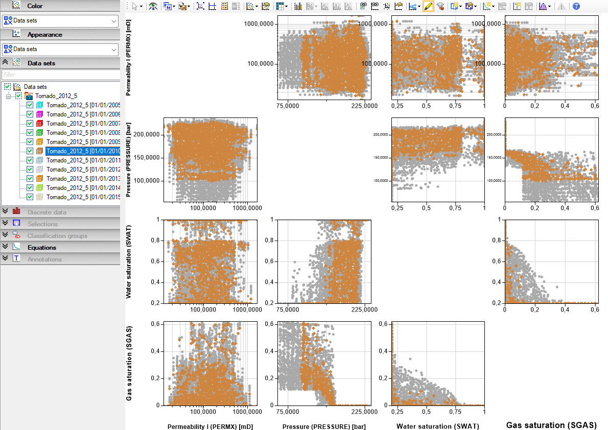Screen dimensions: 608x430
Task: Select Tomado_2012_5 [01/01/2007] tree entry
Action: tap(83, 123)
